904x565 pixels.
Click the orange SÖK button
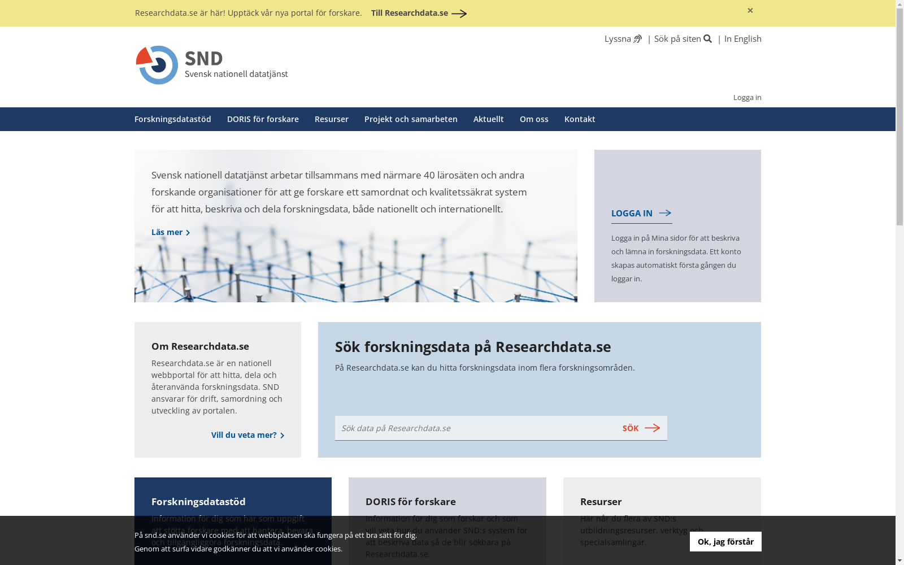click(x=641, y=428)
